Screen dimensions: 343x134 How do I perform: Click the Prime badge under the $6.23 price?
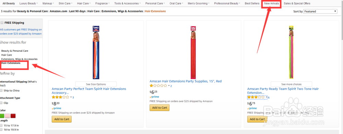pyautogui.click(x=154, y=97)
